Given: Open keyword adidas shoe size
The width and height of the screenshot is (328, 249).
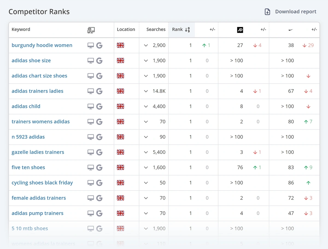Looking at the screenshot, I should point(31,61).
